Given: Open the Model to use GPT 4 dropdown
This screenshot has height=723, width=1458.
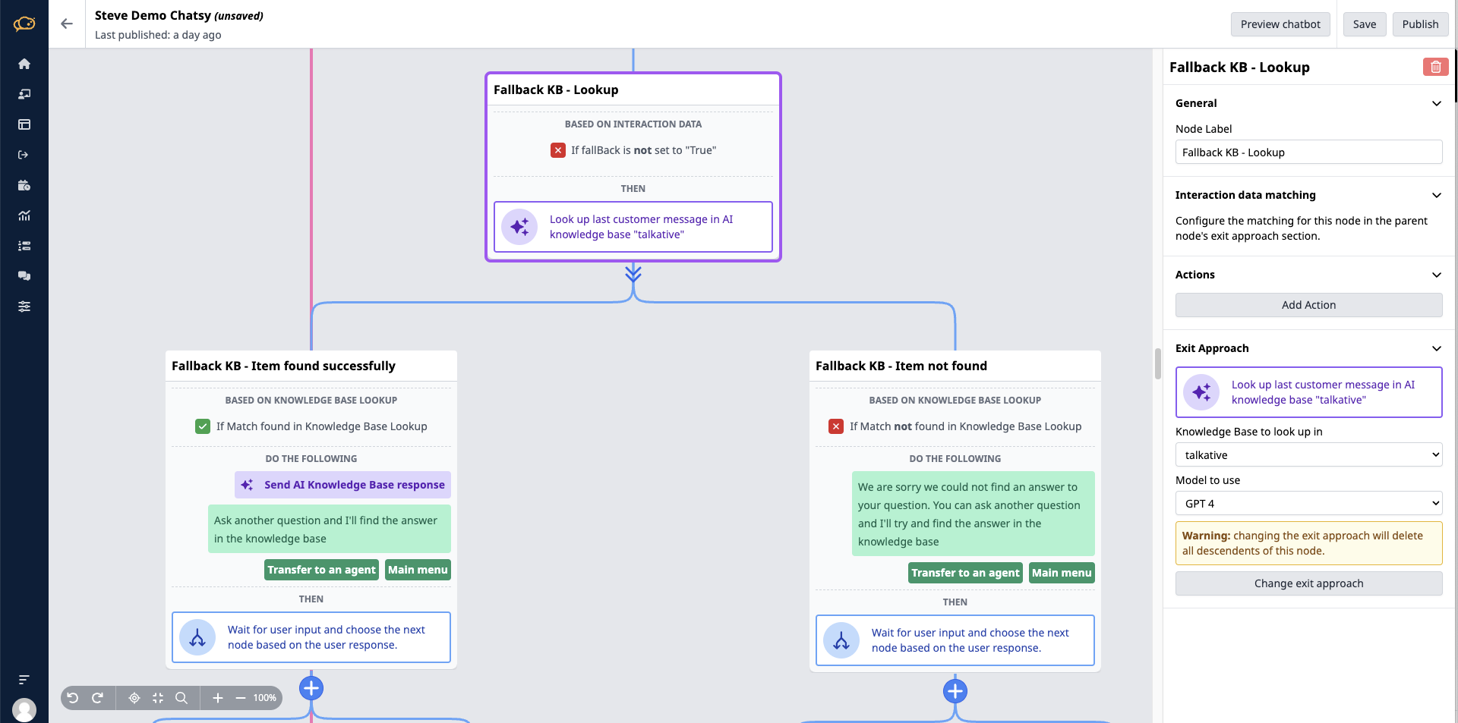Looking at the screenshot, I should (1308, 504).
